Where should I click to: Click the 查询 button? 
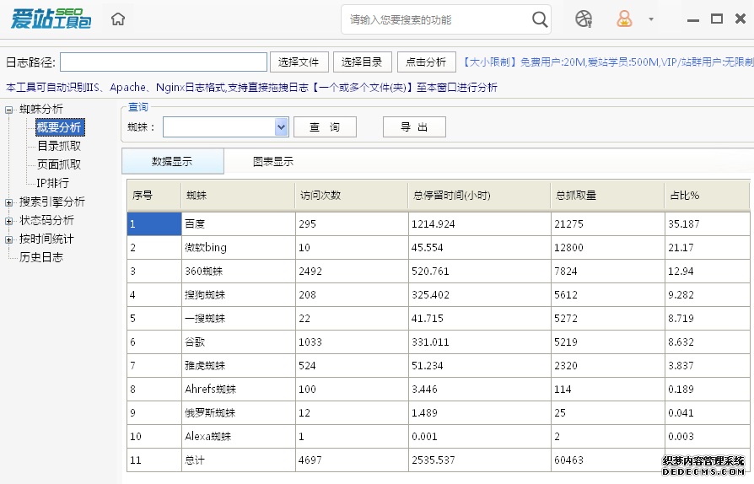pyautogui.click(x=325, y=126)
